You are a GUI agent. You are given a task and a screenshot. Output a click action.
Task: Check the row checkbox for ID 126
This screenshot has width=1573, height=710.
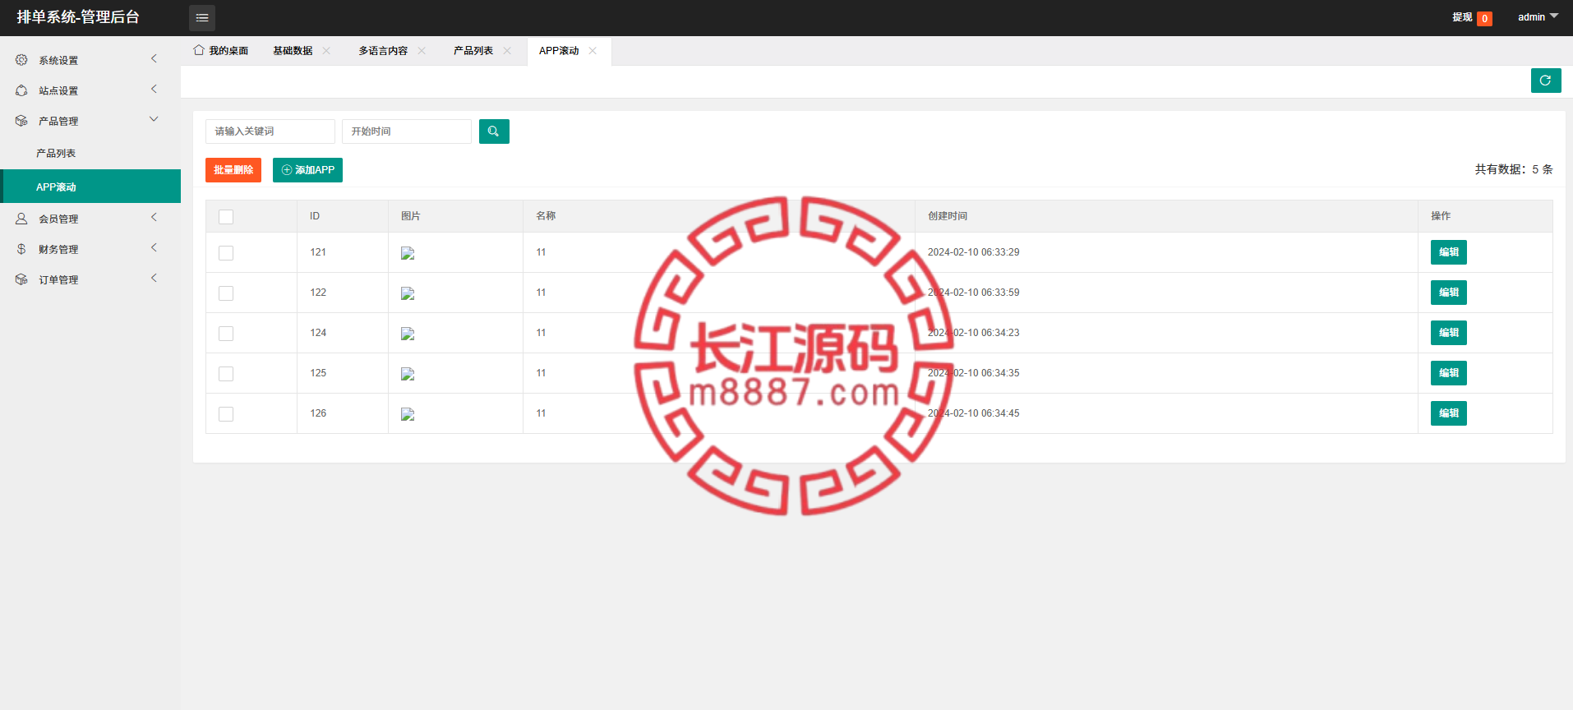[x=226, y=414]
